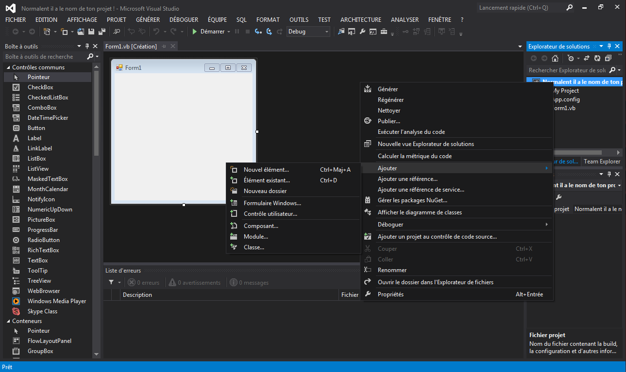Click the New Project toolbar icon
Screen dimensions: 626x372
[47, 32]
